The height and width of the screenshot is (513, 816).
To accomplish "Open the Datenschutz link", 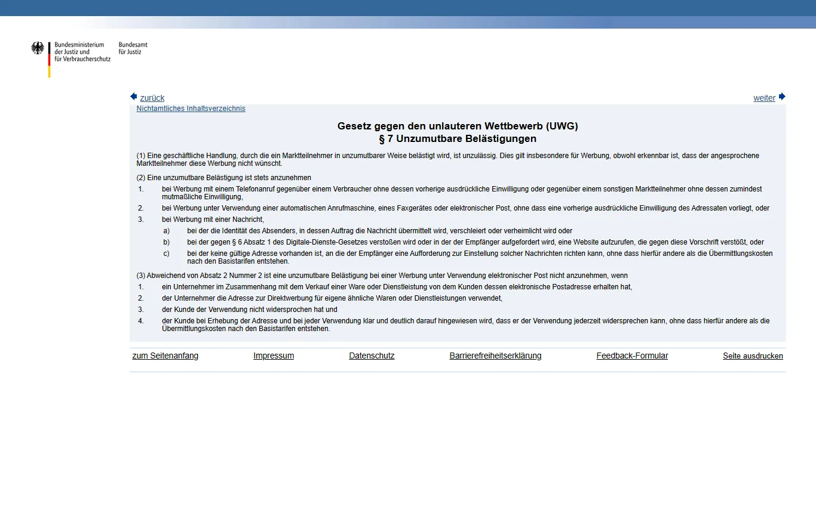I will tap(372, 356).
